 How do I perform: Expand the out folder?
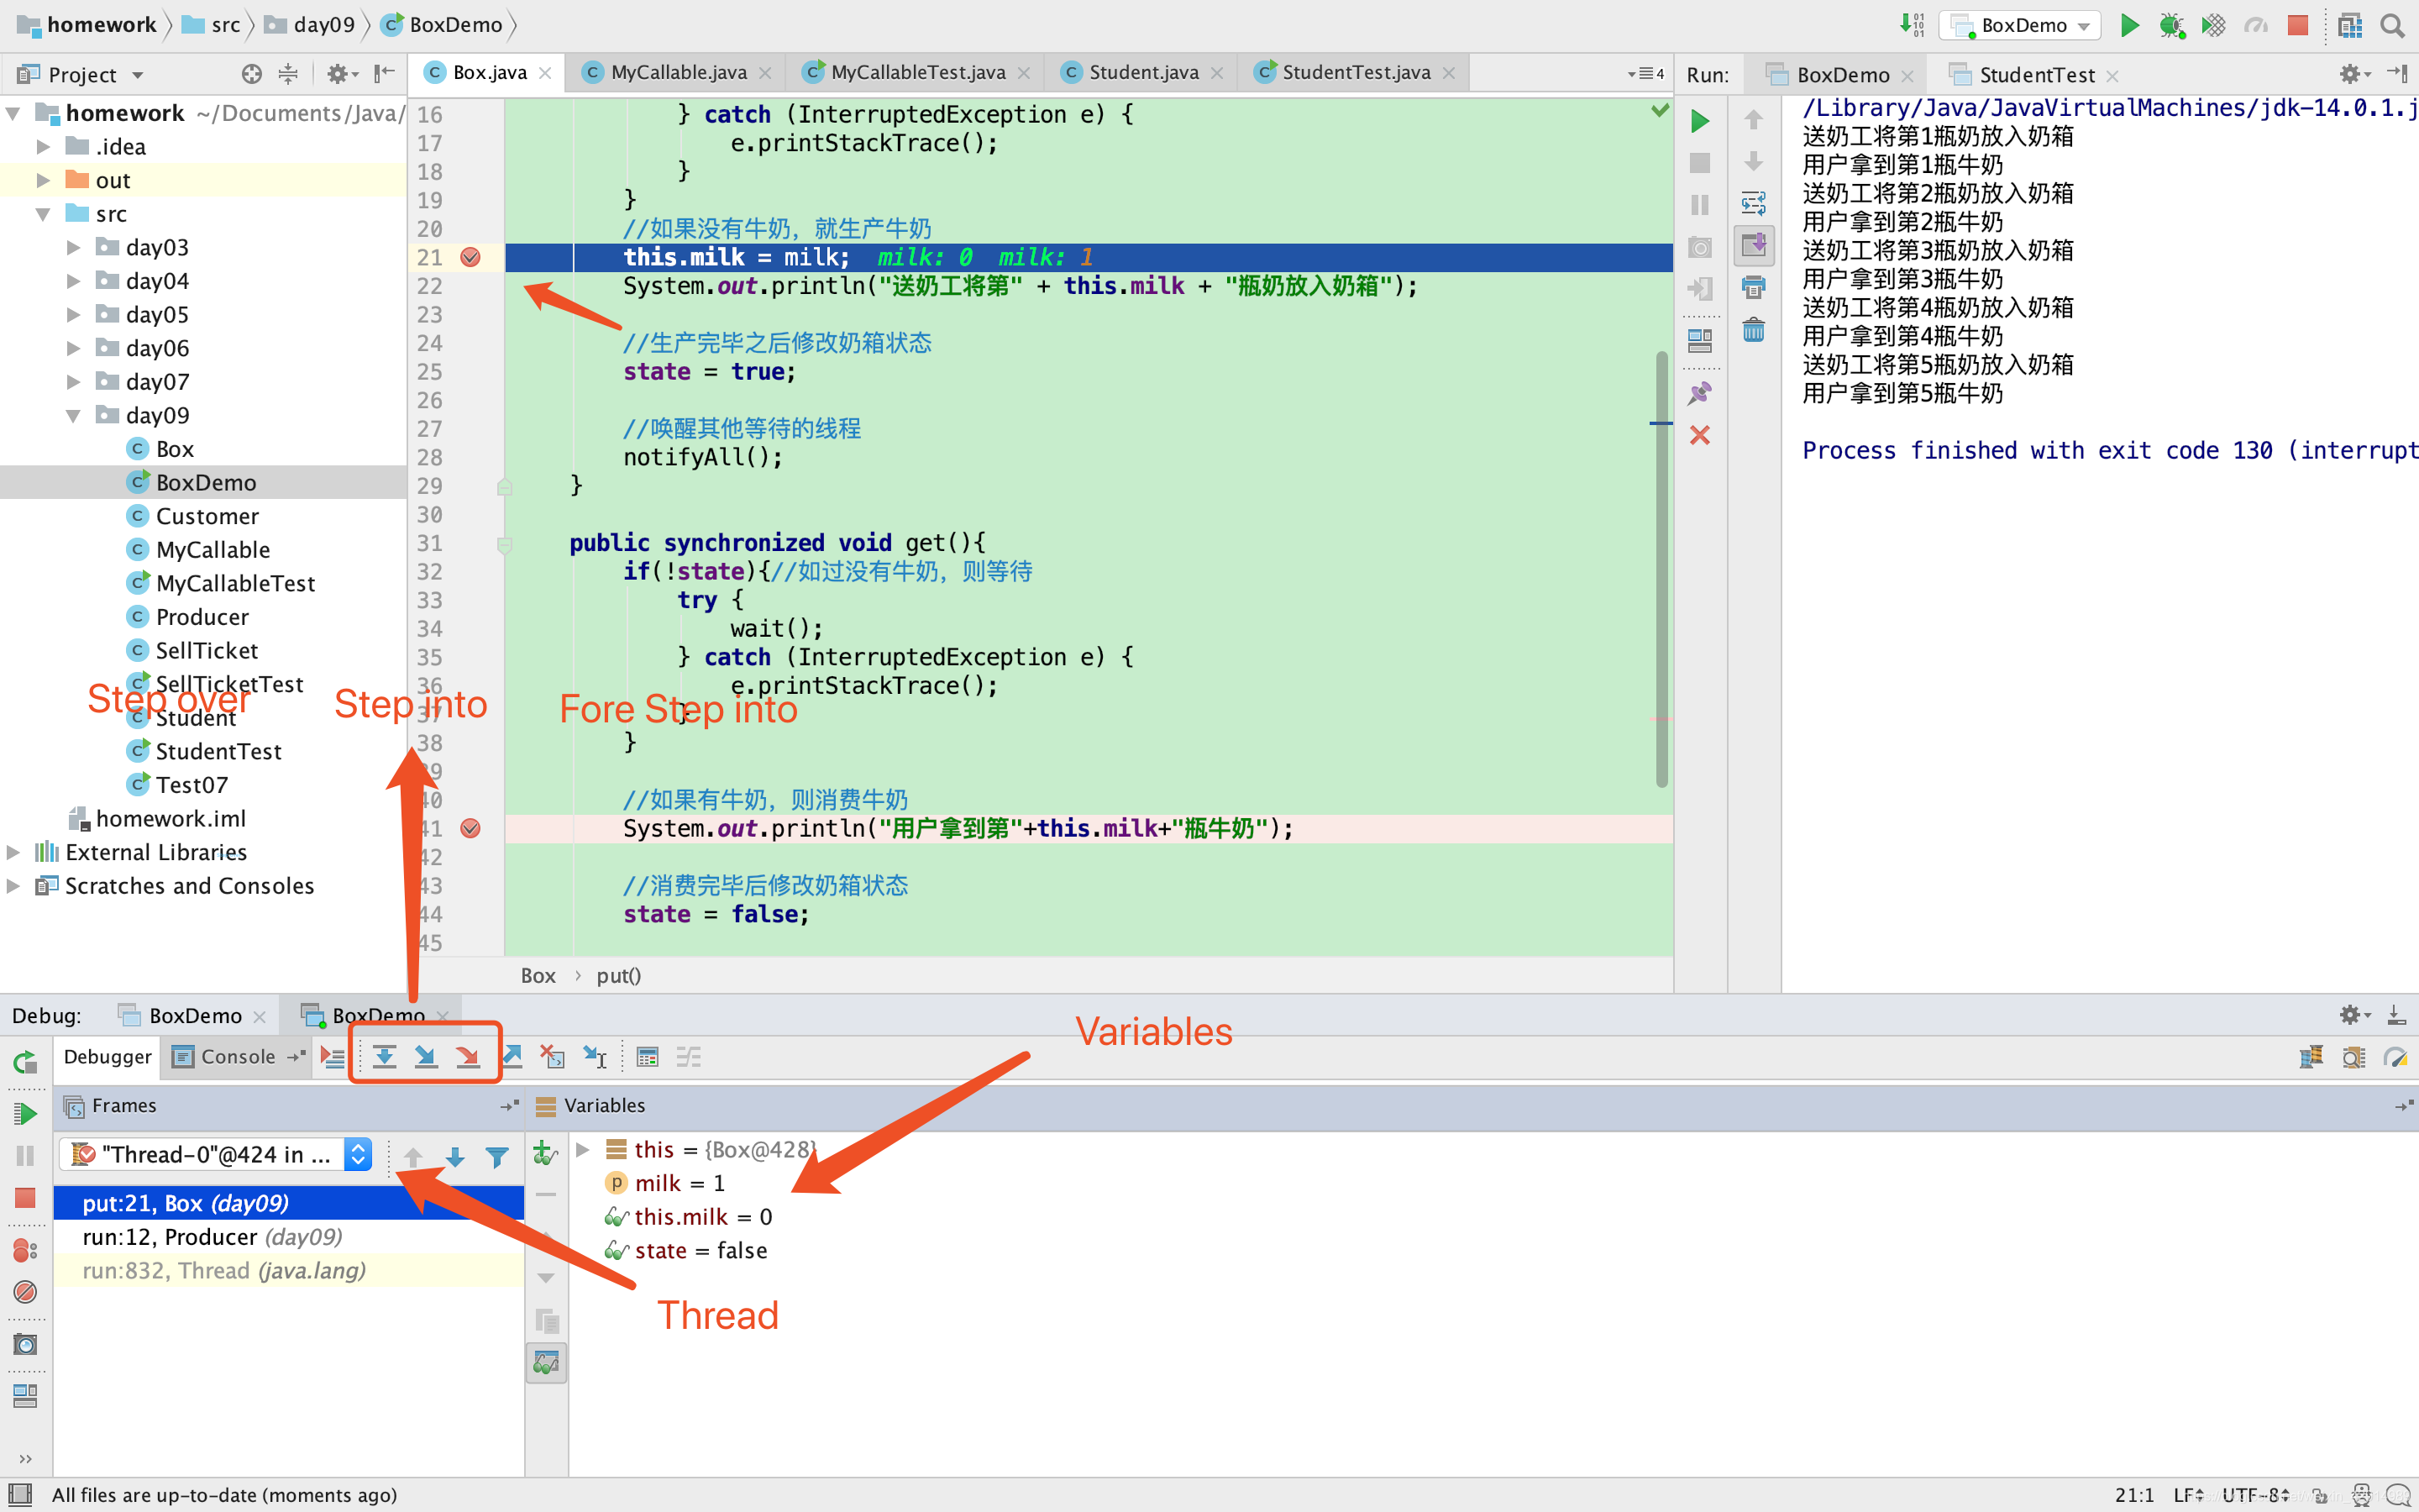pos(43,180)
